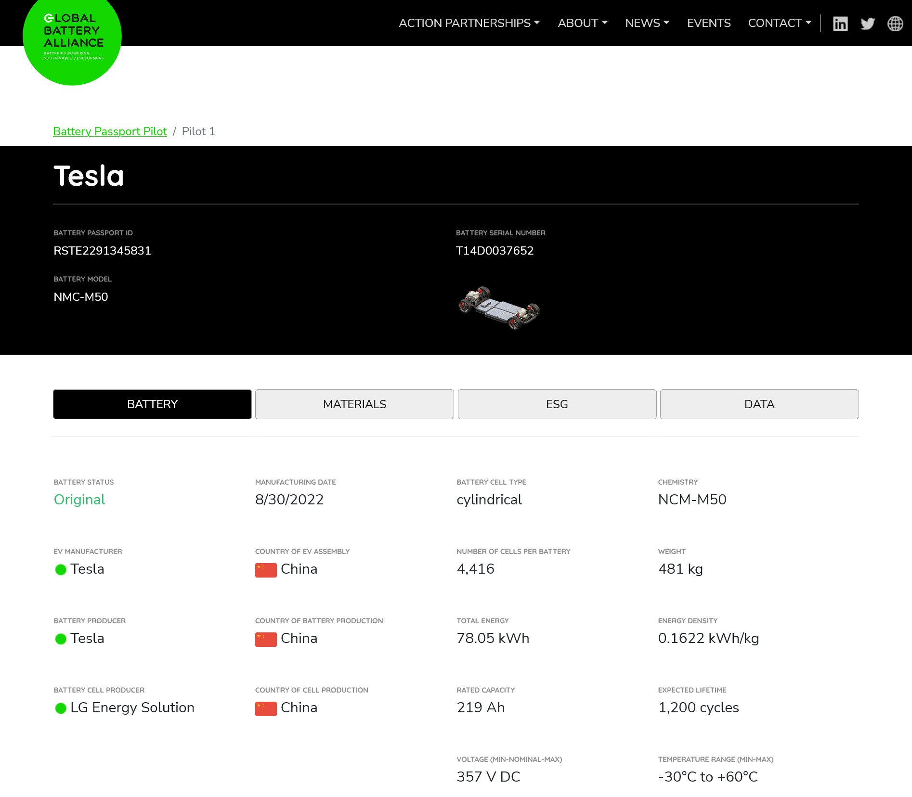
Task: Click chemistry value NCM-M50
Action: tap(692, 500)
